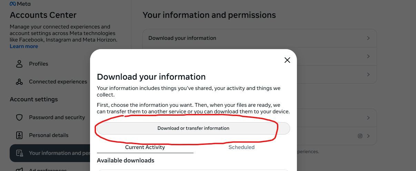The width and height of the screenshot is (416, 171).
Task: Click the Password and security shield icon
Action: pyautogui.click(x=19, y=117)
